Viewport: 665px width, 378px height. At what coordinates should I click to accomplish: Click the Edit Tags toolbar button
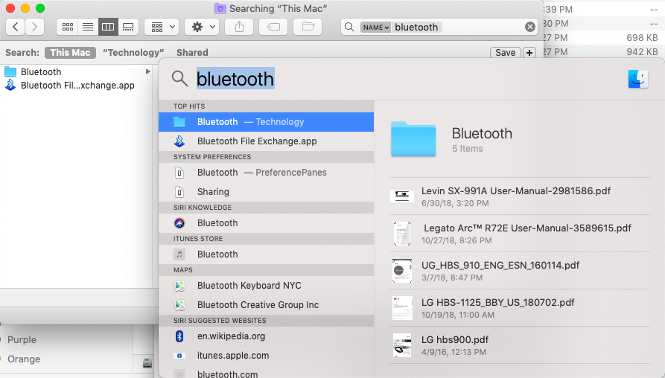(x=273, y=27)
